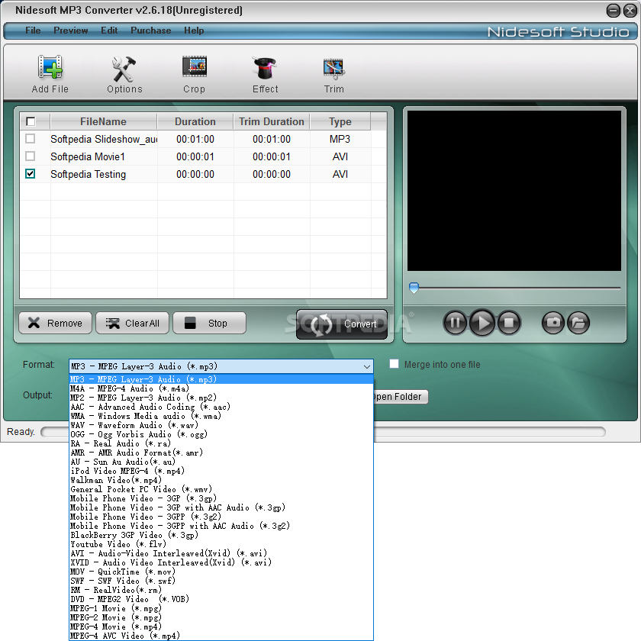Choose AU - Sun Au Audio

click(x=221, y=462)
